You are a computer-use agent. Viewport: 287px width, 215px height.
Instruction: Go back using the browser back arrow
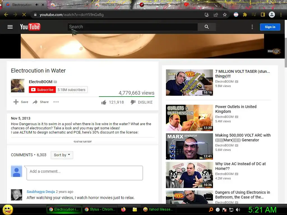pos(6,15)
